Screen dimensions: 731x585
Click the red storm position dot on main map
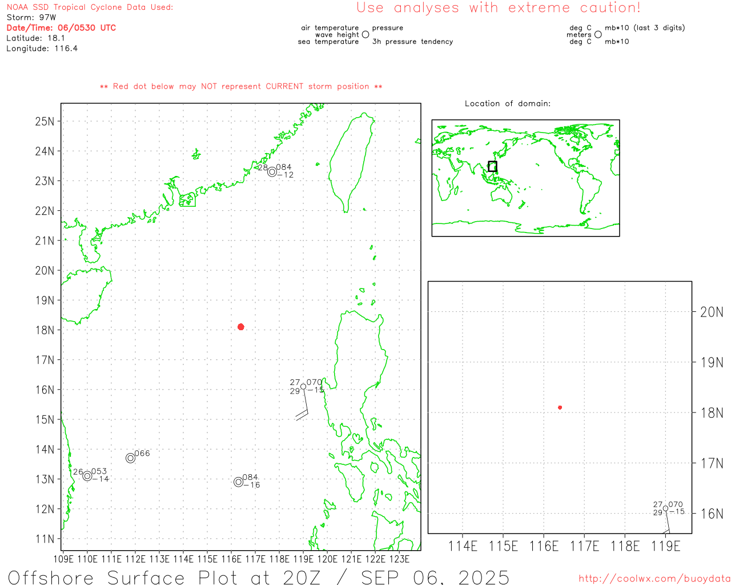click(241, 327)
